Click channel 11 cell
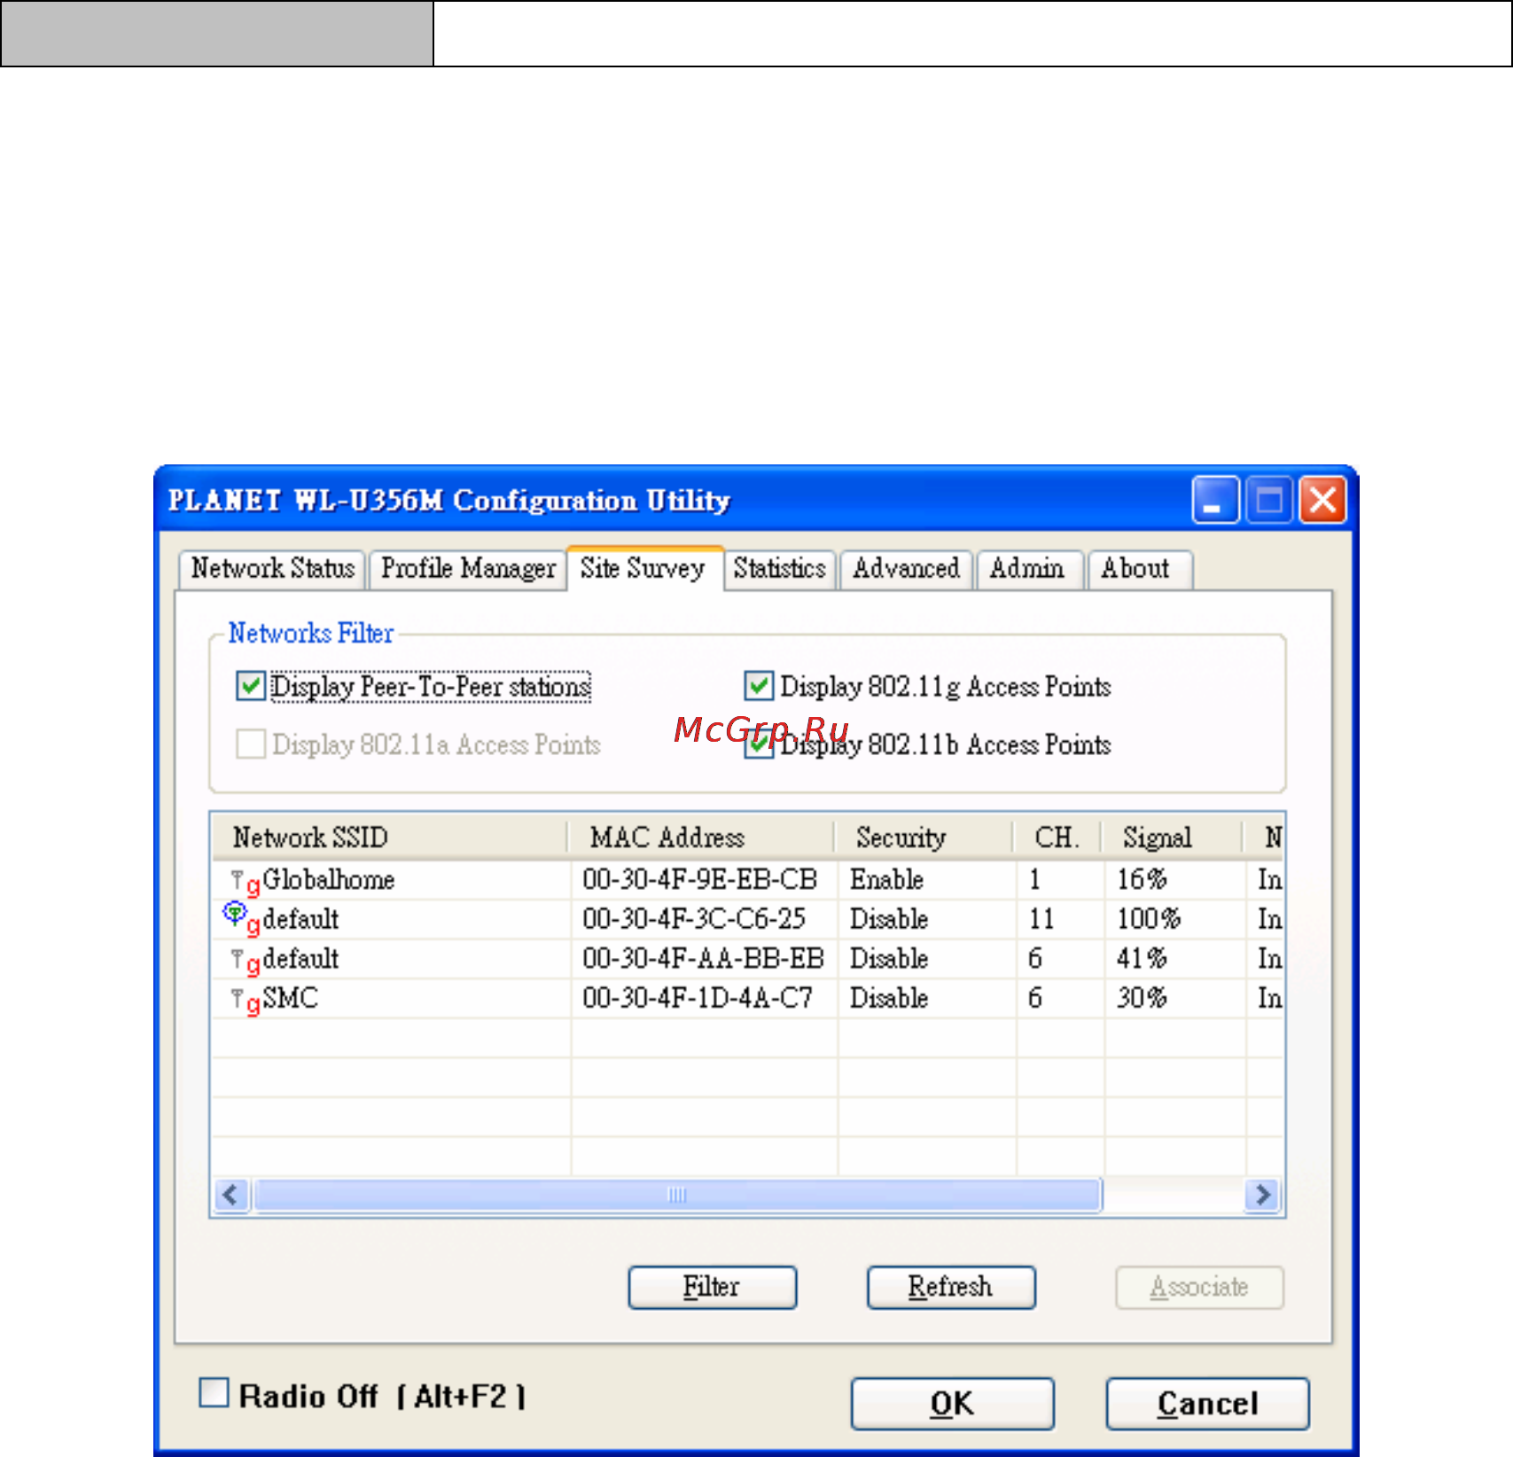The image size is (1513, 1457). [x=1041, y=919]
